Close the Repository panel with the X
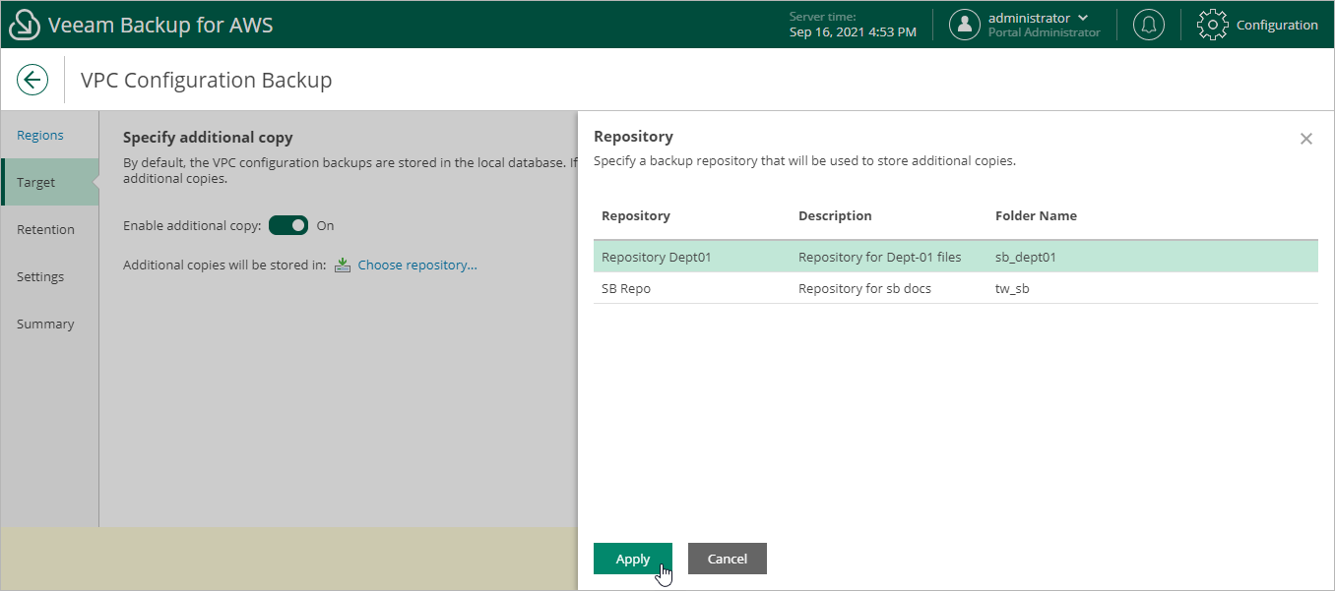Screen dimensions: 1335x591 coord(1305,138)
